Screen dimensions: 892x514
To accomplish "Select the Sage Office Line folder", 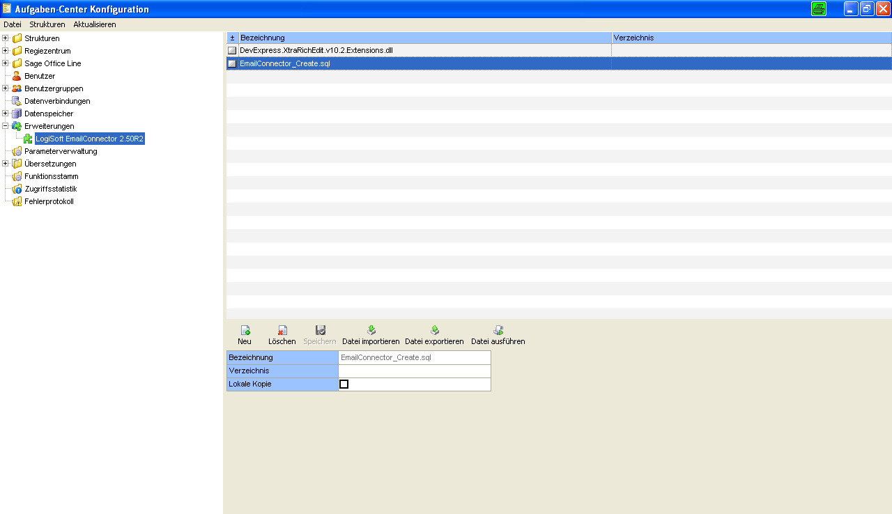I will [53, 63].
